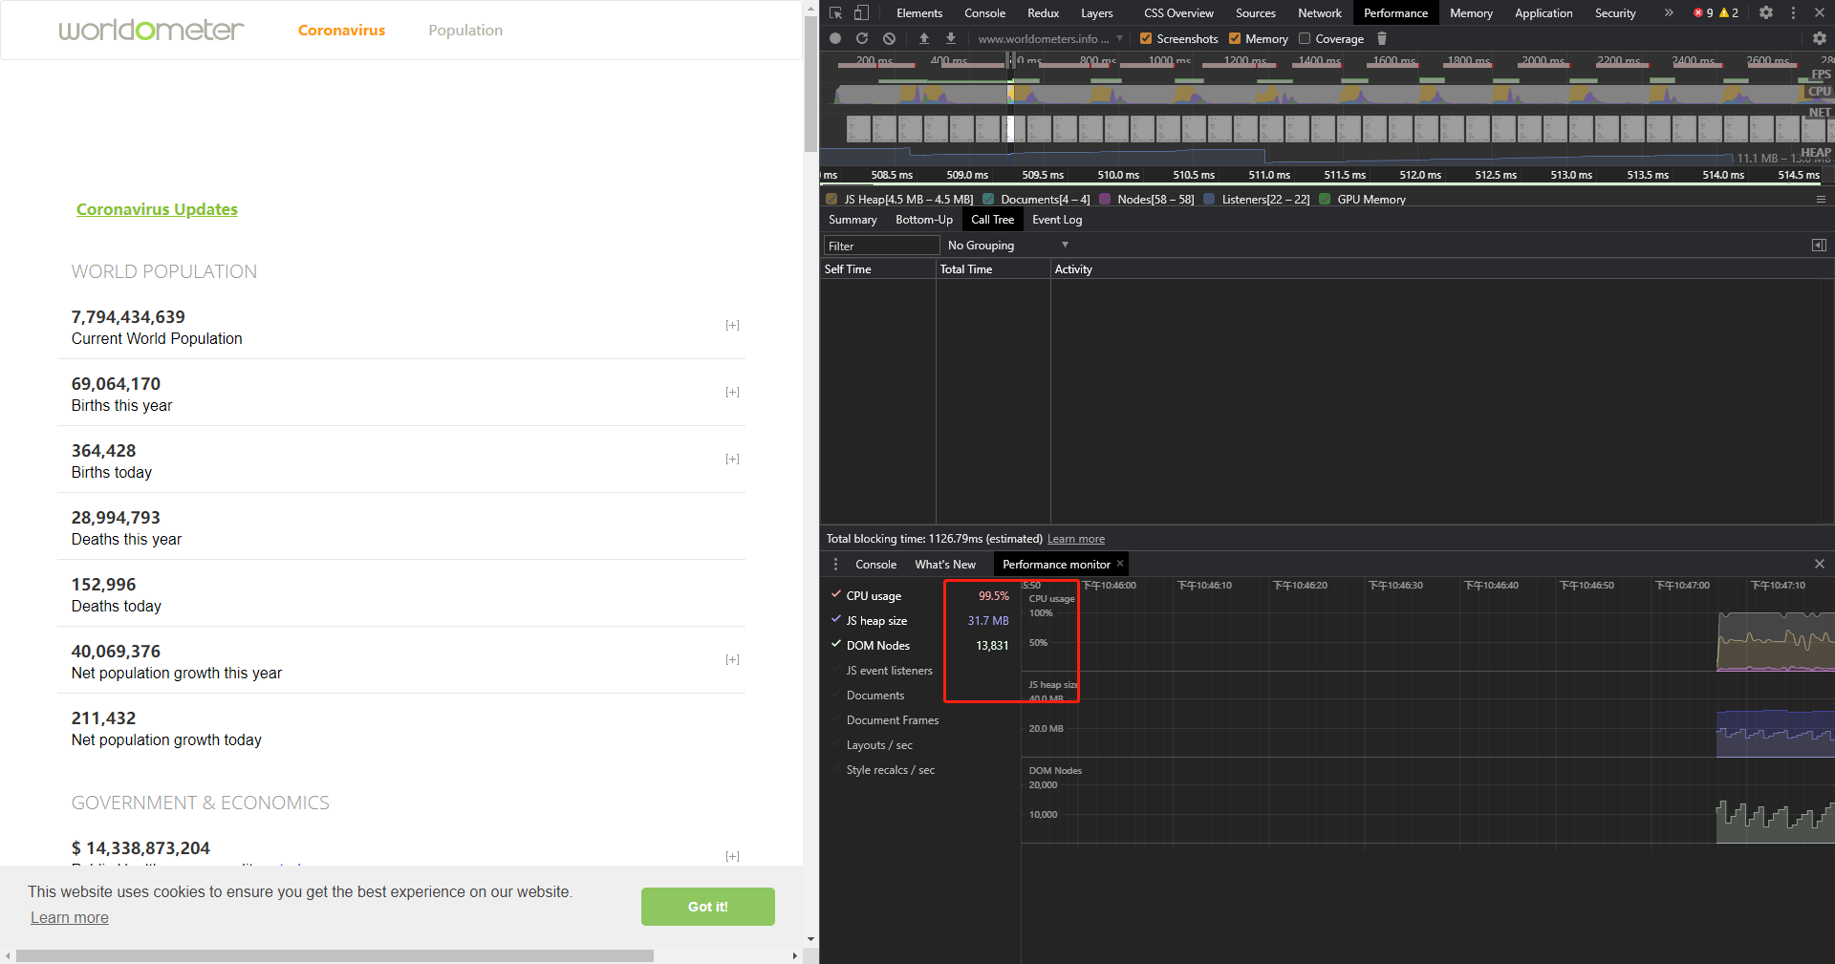Toggle the JS Heap counter checkbox
This screenshot has width=1835, height=964.
(x=831, y=200)
